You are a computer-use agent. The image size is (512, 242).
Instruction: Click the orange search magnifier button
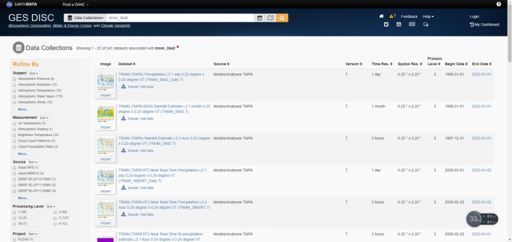282,18
